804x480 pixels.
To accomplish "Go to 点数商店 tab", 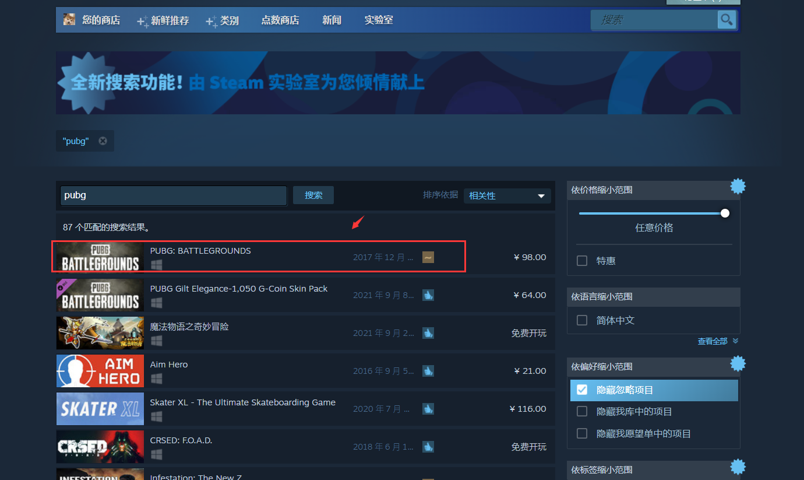I will coord(280,20).
